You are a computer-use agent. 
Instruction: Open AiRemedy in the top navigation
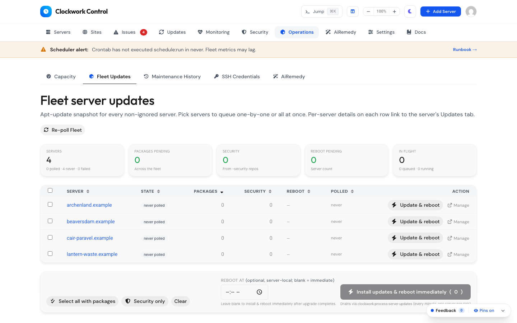coord(341,32)
